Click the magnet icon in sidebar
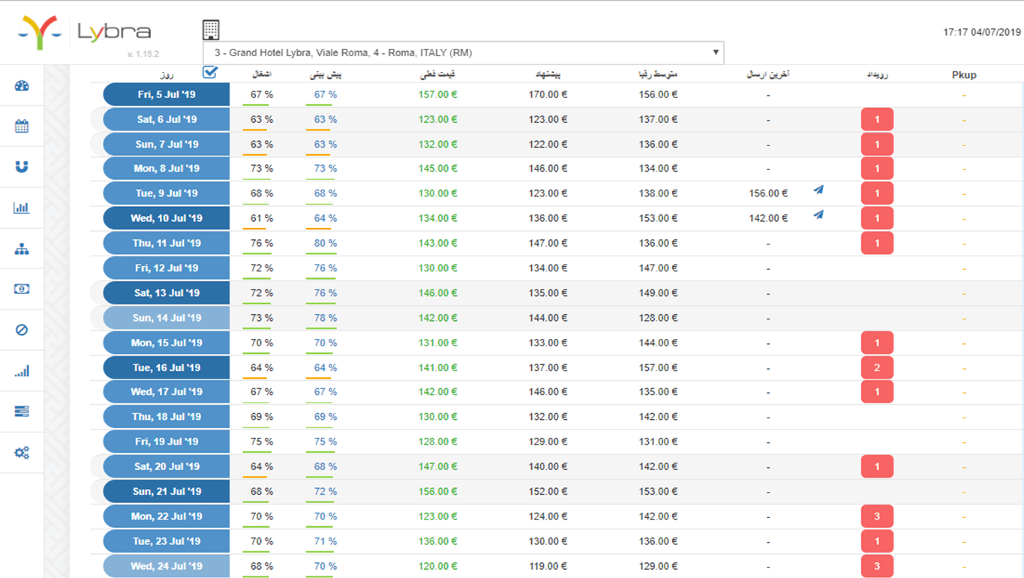1024x578 pixels. click(22, 166)
